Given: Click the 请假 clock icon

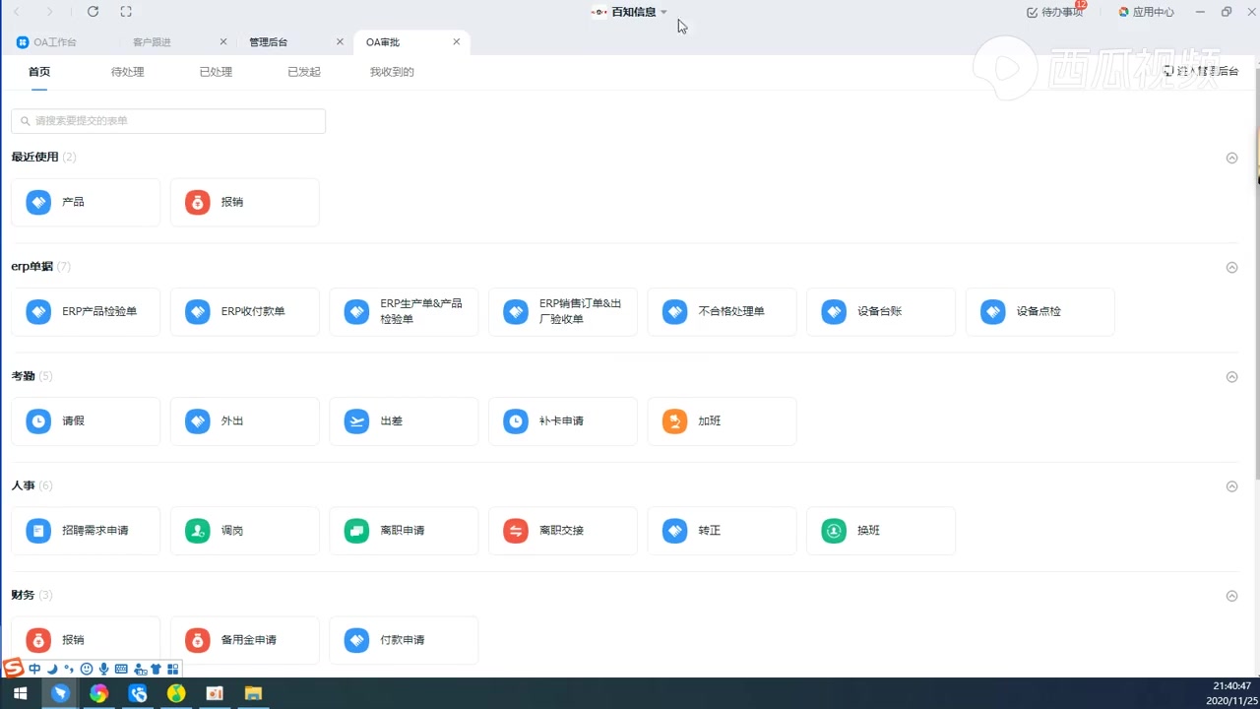Looking at the screenshot, I should coord(38,420).
